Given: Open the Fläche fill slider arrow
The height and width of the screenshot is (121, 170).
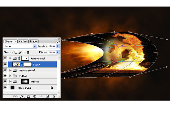Looking at the screenshot, I should (58, 52).
